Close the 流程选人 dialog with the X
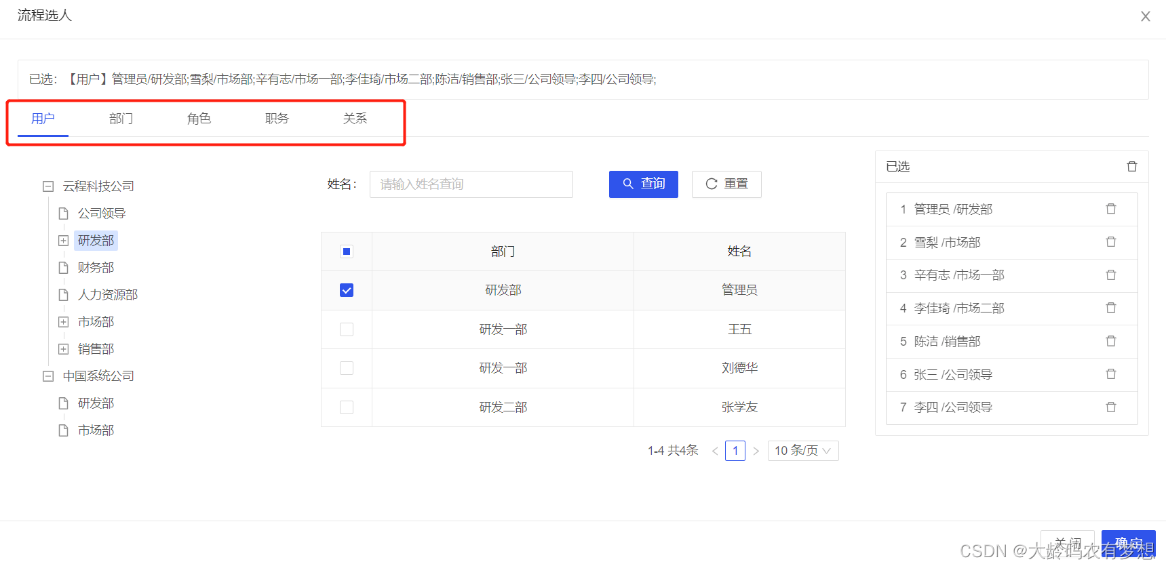1166x566 pixels. [1145, 16]
